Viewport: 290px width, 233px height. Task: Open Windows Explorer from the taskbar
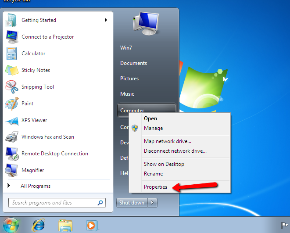coord(65,226)
